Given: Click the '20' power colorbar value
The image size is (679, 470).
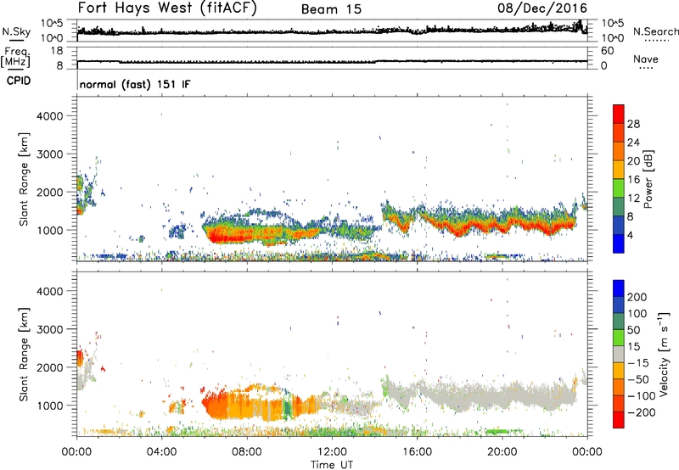Looking at the screenshot, I should pos(633,161).
